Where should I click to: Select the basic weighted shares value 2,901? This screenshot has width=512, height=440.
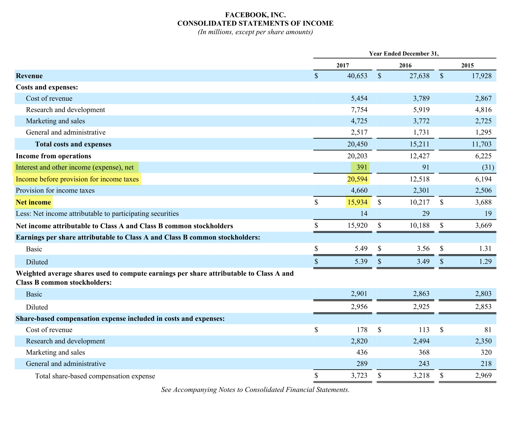point(359,294)
